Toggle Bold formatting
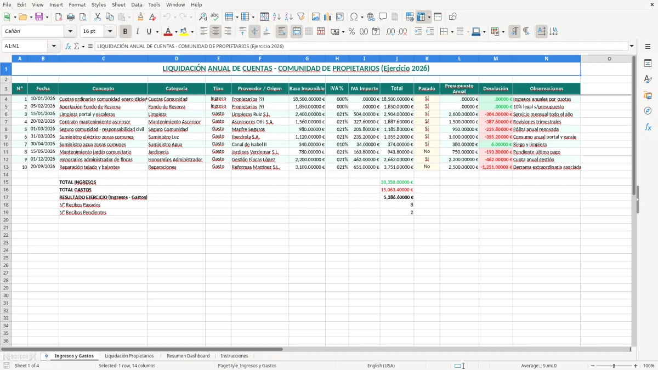 coord(125,32)
